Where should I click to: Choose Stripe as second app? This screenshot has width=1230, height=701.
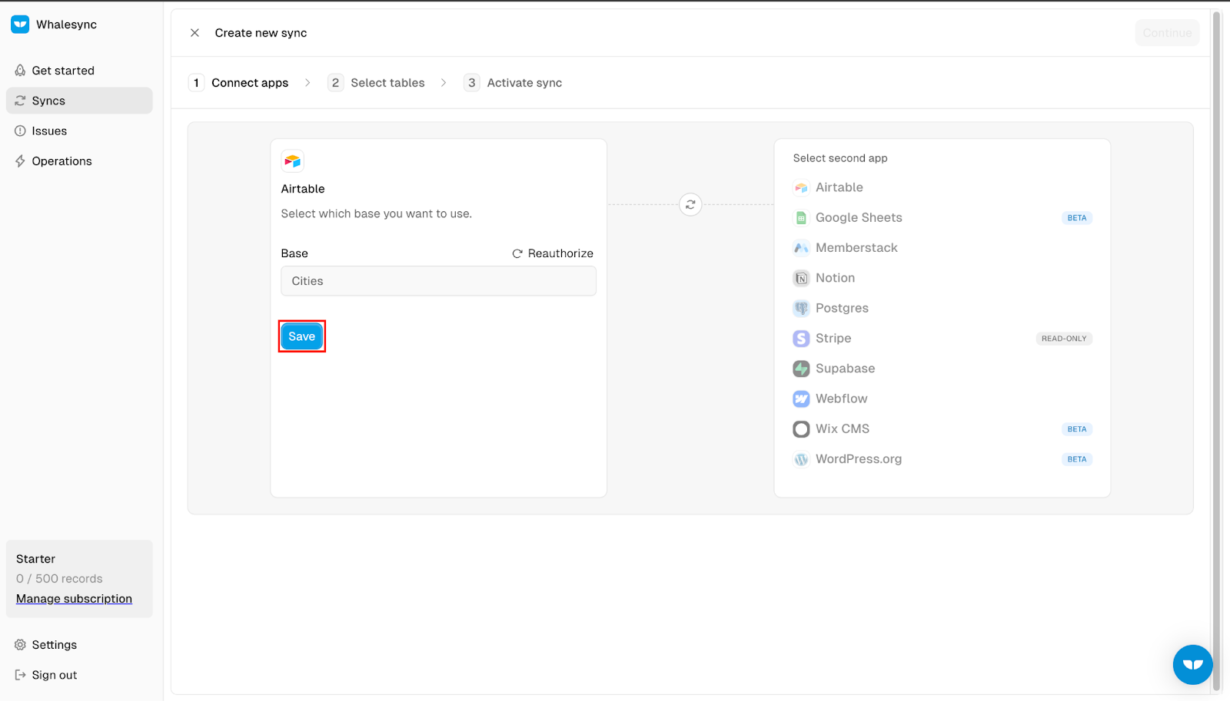click(x=942, y=339)
